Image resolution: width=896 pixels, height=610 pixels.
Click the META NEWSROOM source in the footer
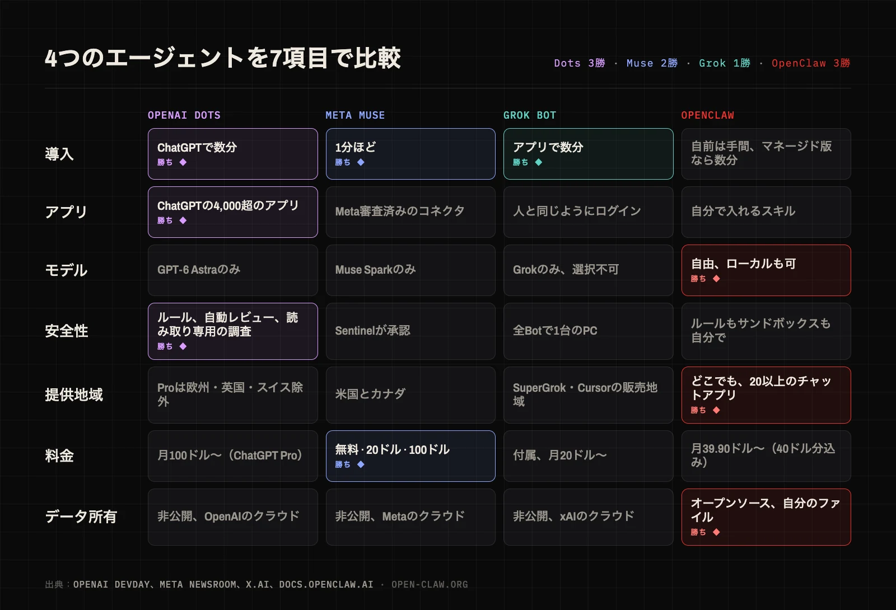198,585
